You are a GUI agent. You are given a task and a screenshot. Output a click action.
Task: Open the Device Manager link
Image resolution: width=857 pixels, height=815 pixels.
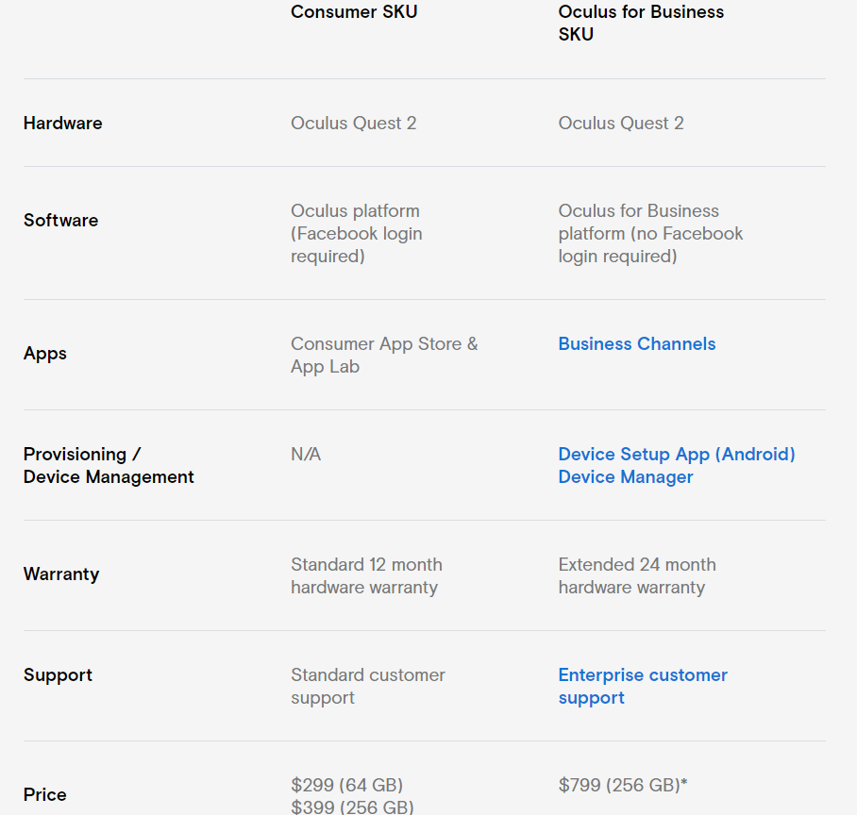625,477
